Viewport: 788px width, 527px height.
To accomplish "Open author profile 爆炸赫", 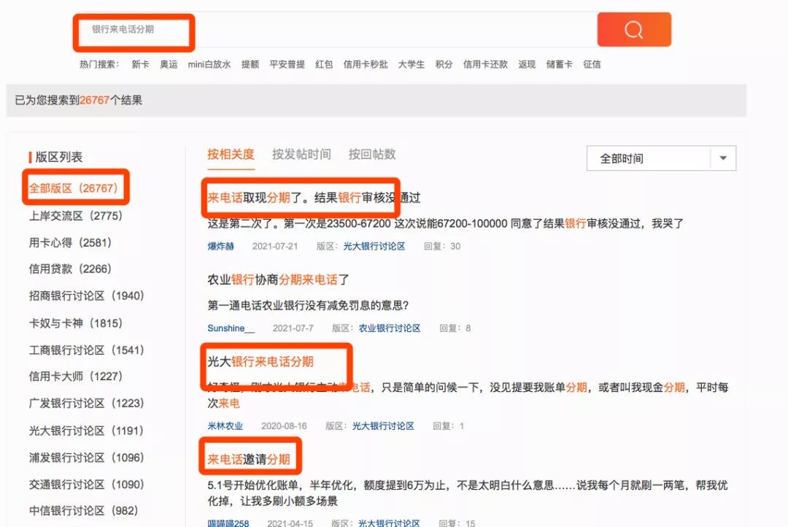I will point(220,247).
